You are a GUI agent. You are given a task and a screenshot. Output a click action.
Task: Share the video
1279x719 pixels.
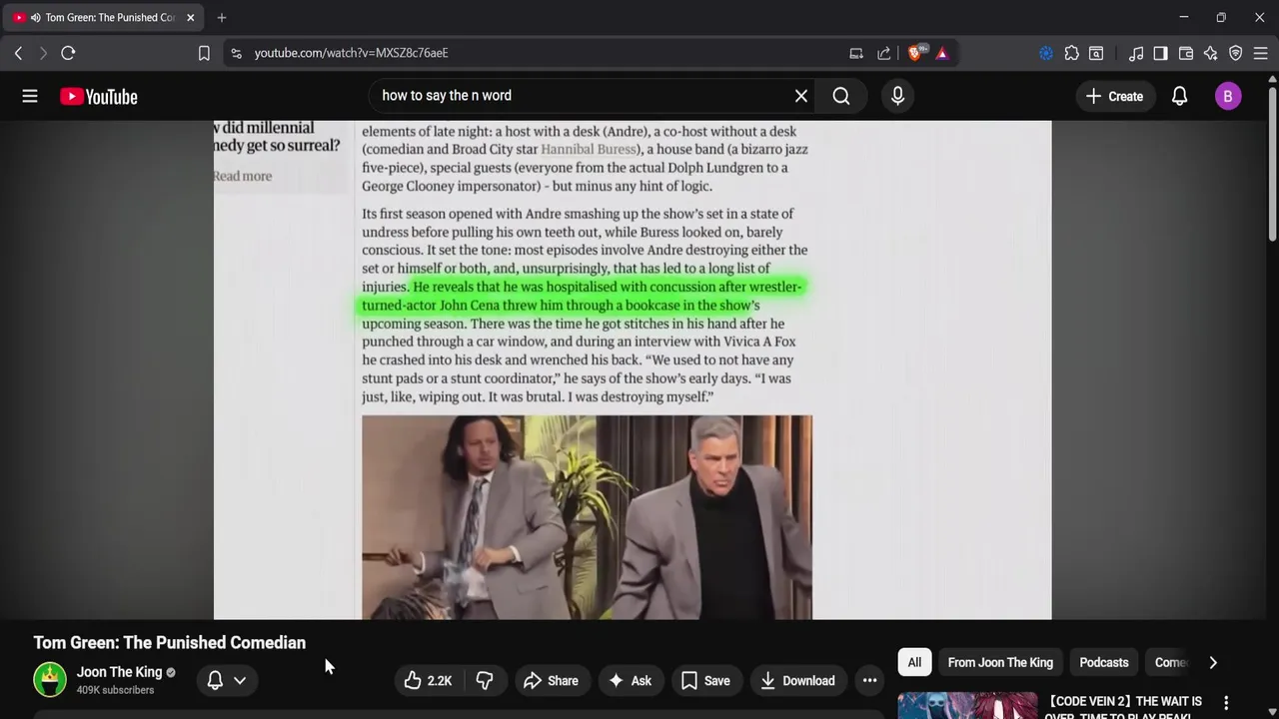point(551,680)
